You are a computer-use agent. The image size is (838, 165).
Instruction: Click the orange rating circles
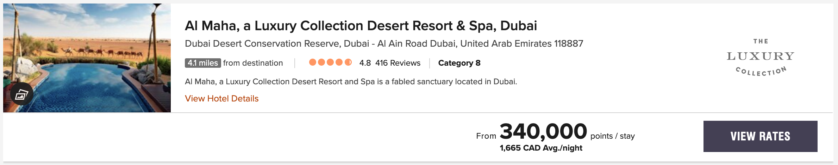click(330, 62)
